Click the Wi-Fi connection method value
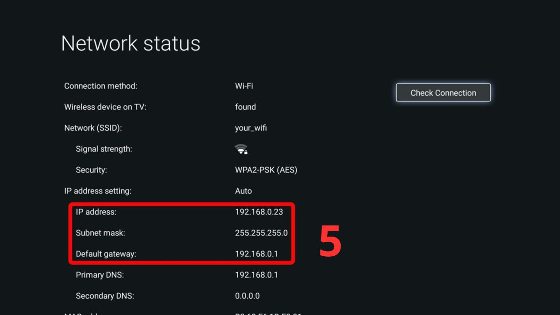 click(244, 86)
